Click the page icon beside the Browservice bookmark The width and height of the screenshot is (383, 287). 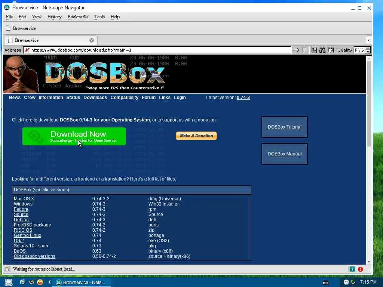[x=8, y=28]
